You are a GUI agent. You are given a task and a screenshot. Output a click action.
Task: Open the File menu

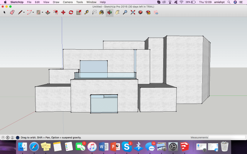click(29, 2)
